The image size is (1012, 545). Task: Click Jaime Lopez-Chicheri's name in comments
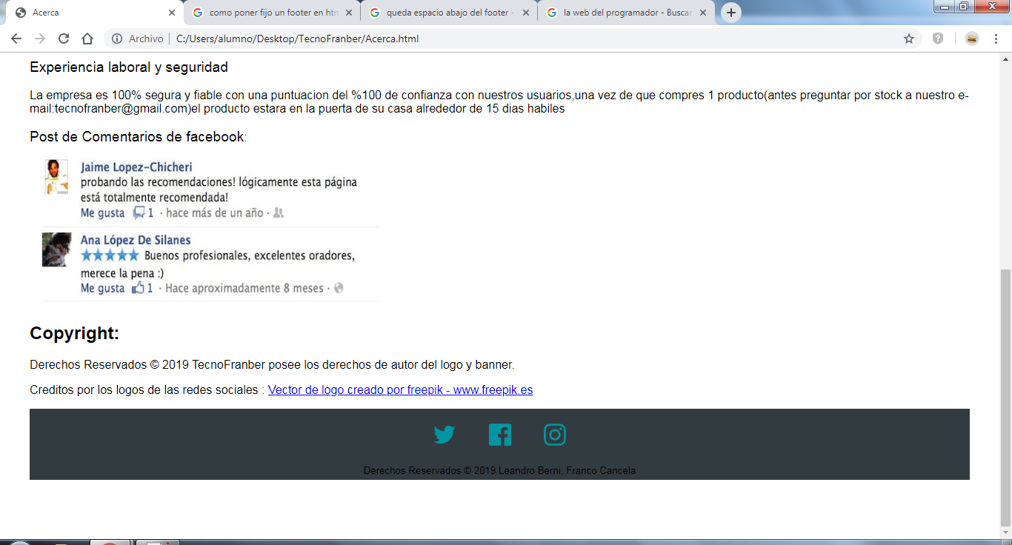click(x=136, y=167)
